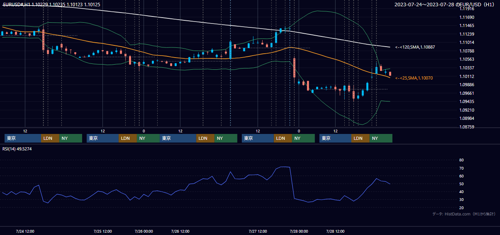500x235 pixels.
Task: Select the 1.10112 price level label
Action: point(466,76)
